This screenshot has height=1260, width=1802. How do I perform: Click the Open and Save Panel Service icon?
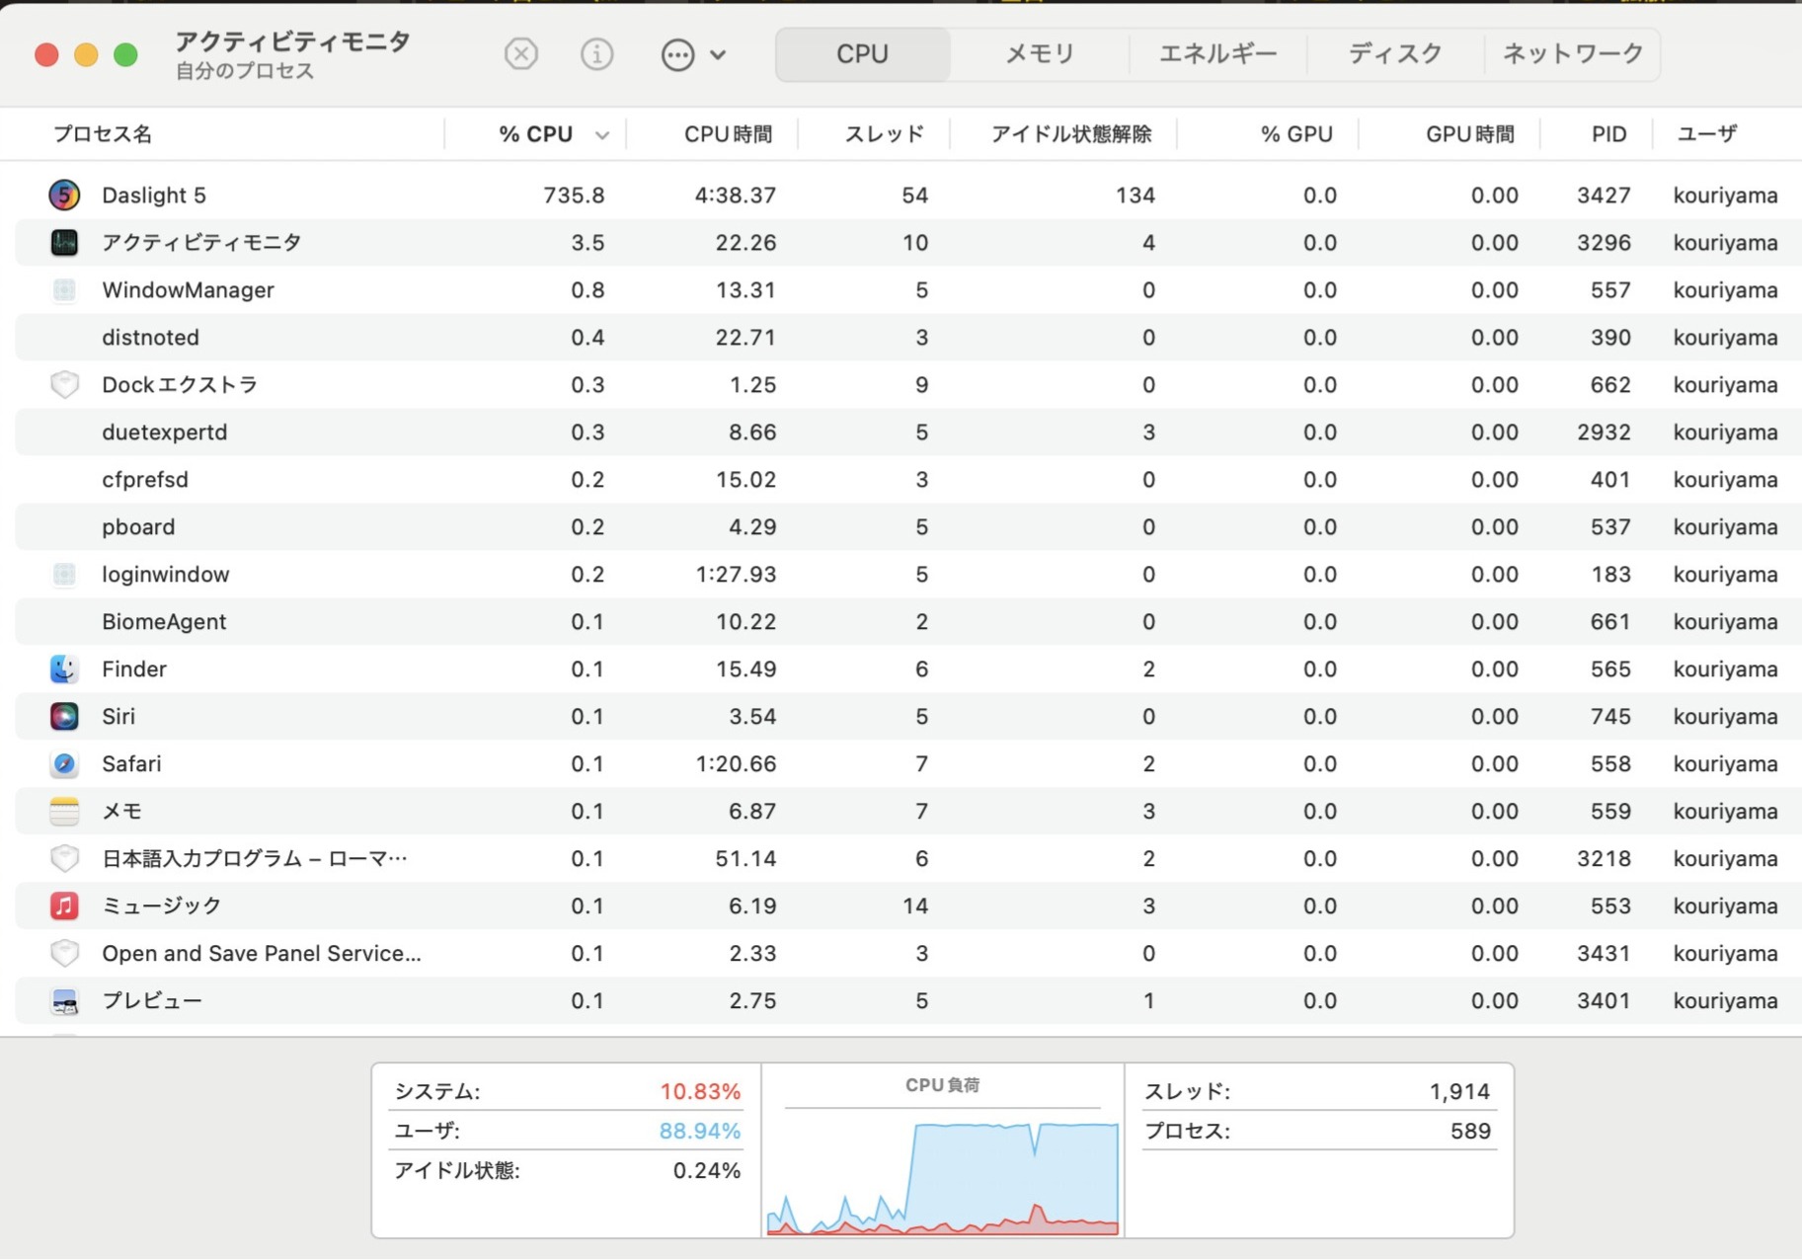(x=64, y=953)
